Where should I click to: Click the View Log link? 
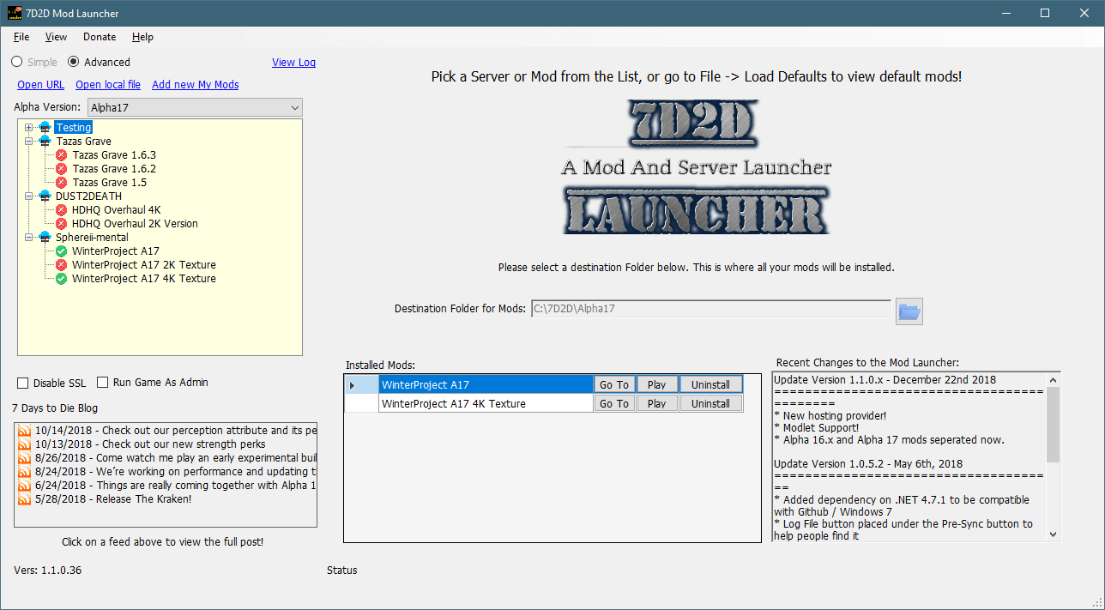point(293,63)
